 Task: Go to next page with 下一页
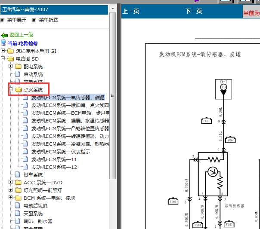[194, 12]
